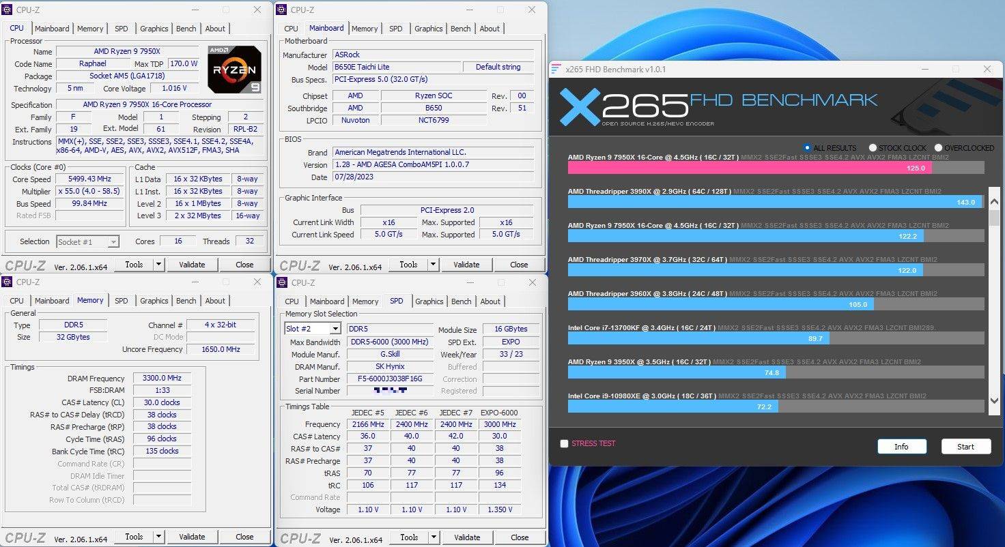Click scroll-down arrow of benchmark results list
The height and width of the screenshot is (547, 1005).
click(995, 402)
